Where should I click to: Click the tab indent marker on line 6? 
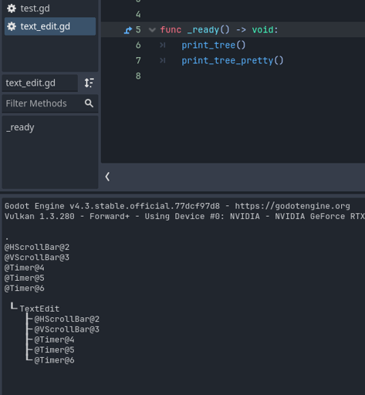pos(163,46)
